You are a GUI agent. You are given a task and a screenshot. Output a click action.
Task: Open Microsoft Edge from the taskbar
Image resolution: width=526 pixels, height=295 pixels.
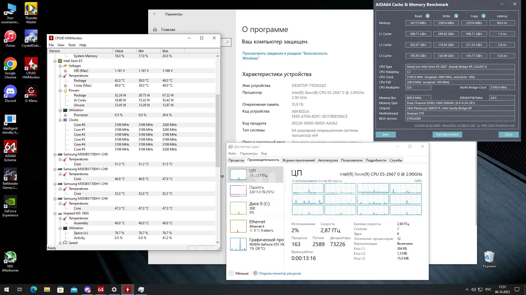(x=33, y=290)
